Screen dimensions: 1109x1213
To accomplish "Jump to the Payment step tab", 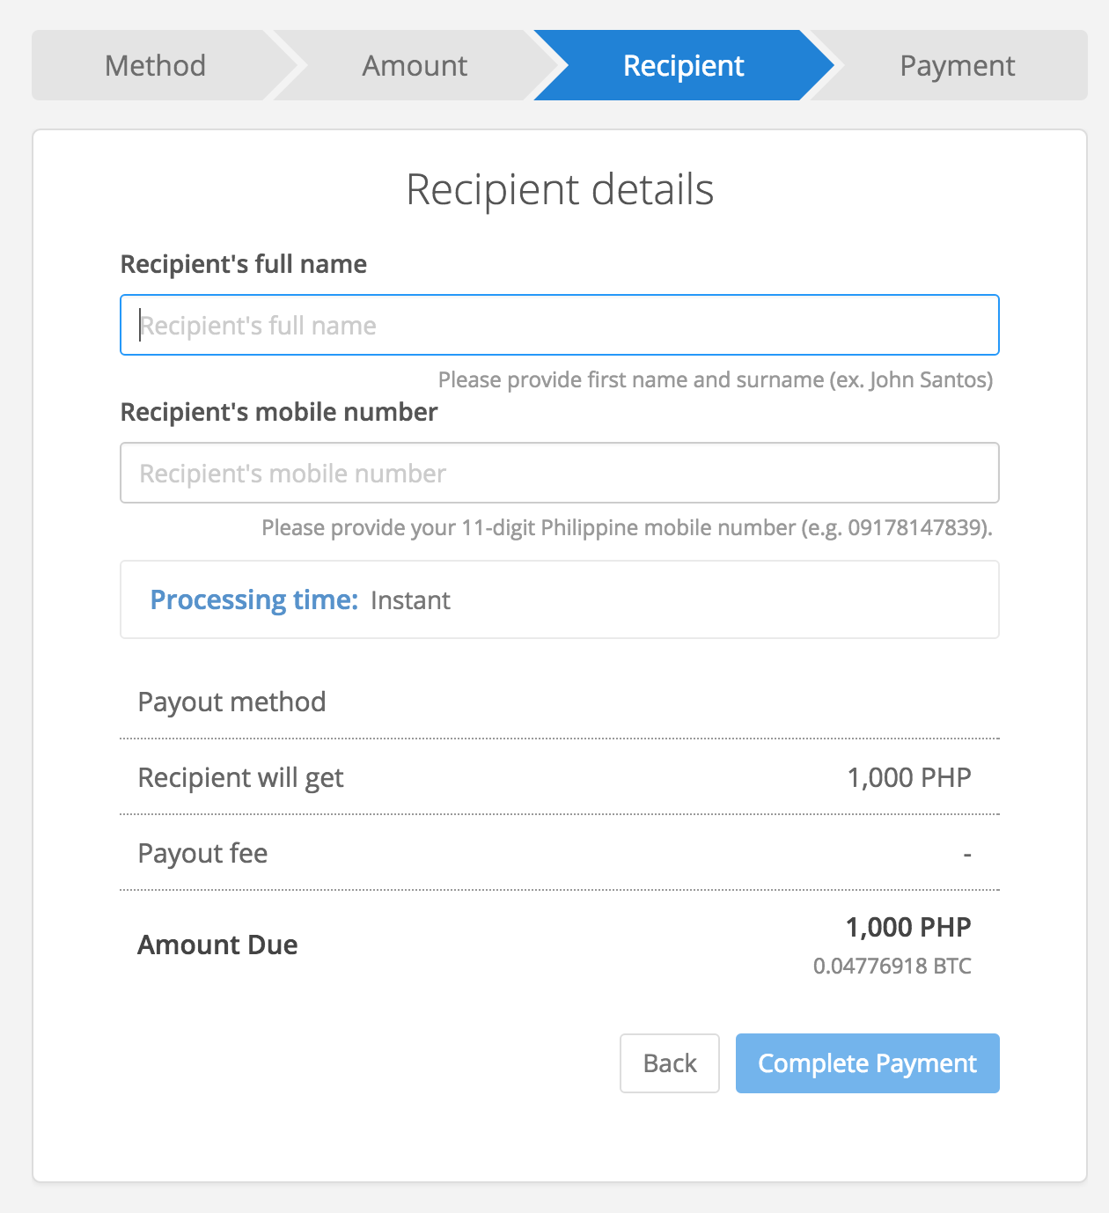I will (x=957, y=66).
